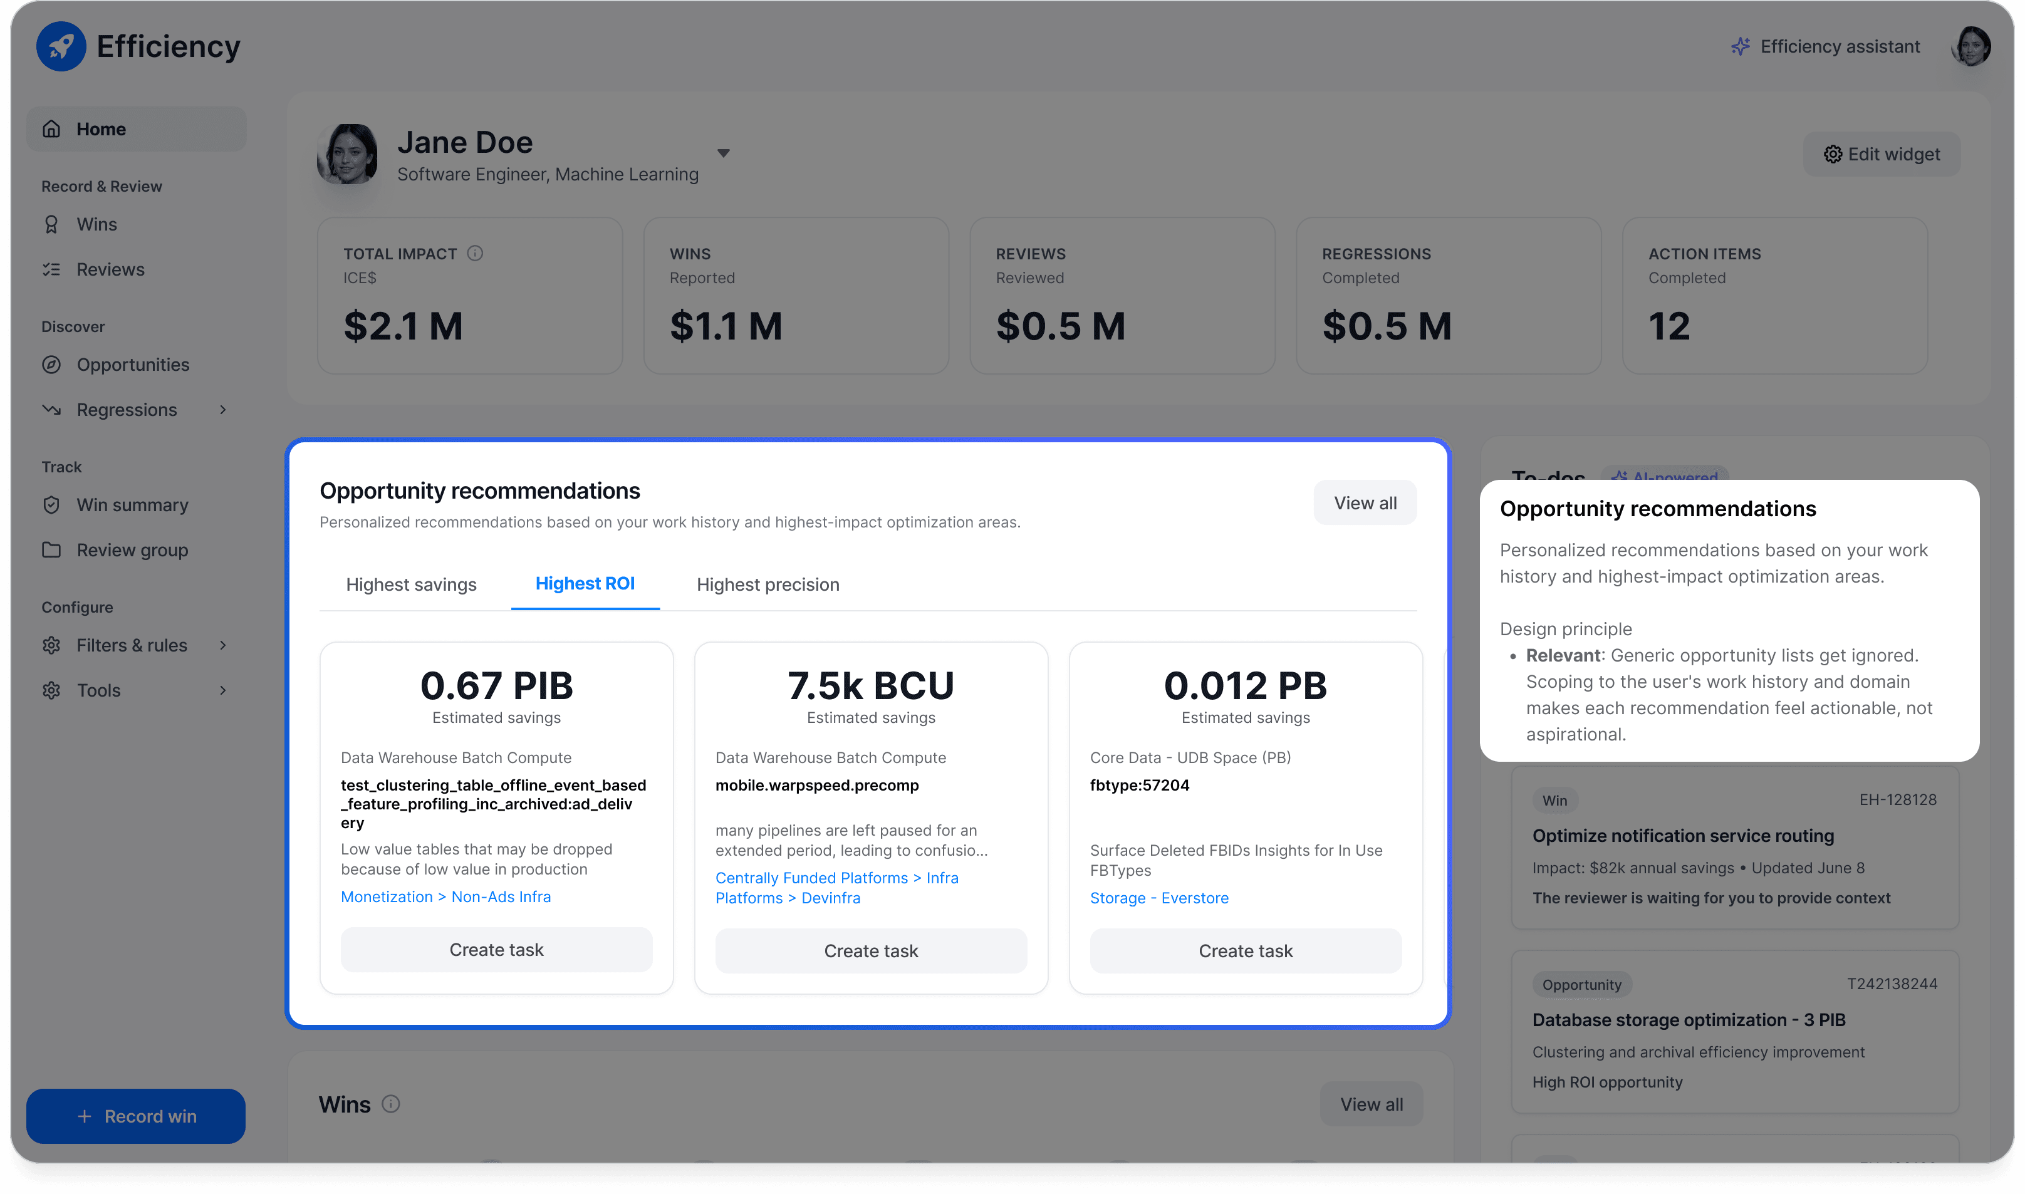This screenshot has width=2025, height=1194.
Task: Click the gear icon in Edit widget
Action: click(x=1832, y=155)
